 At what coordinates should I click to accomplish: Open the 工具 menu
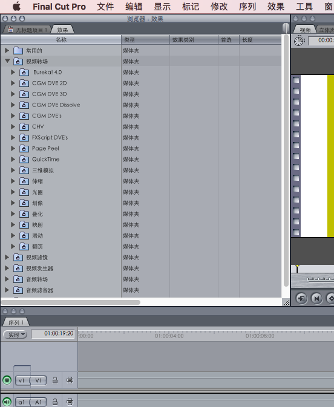click(x=304, y=7)
